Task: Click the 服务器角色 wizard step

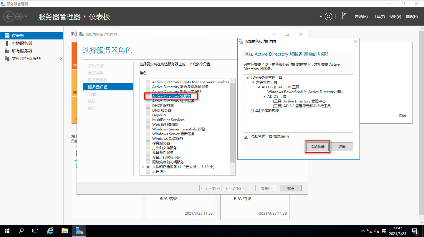Action: click(x=108, y=87)
